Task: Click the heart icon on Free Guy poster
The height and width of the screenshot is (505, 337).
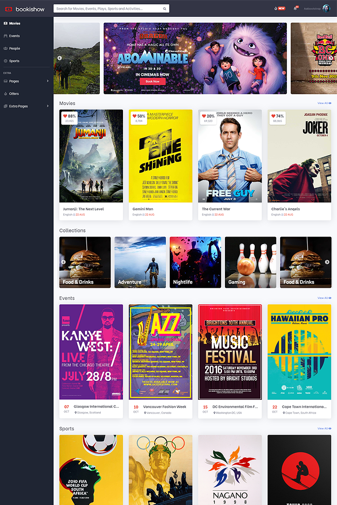Action: (x=204, y=116)
